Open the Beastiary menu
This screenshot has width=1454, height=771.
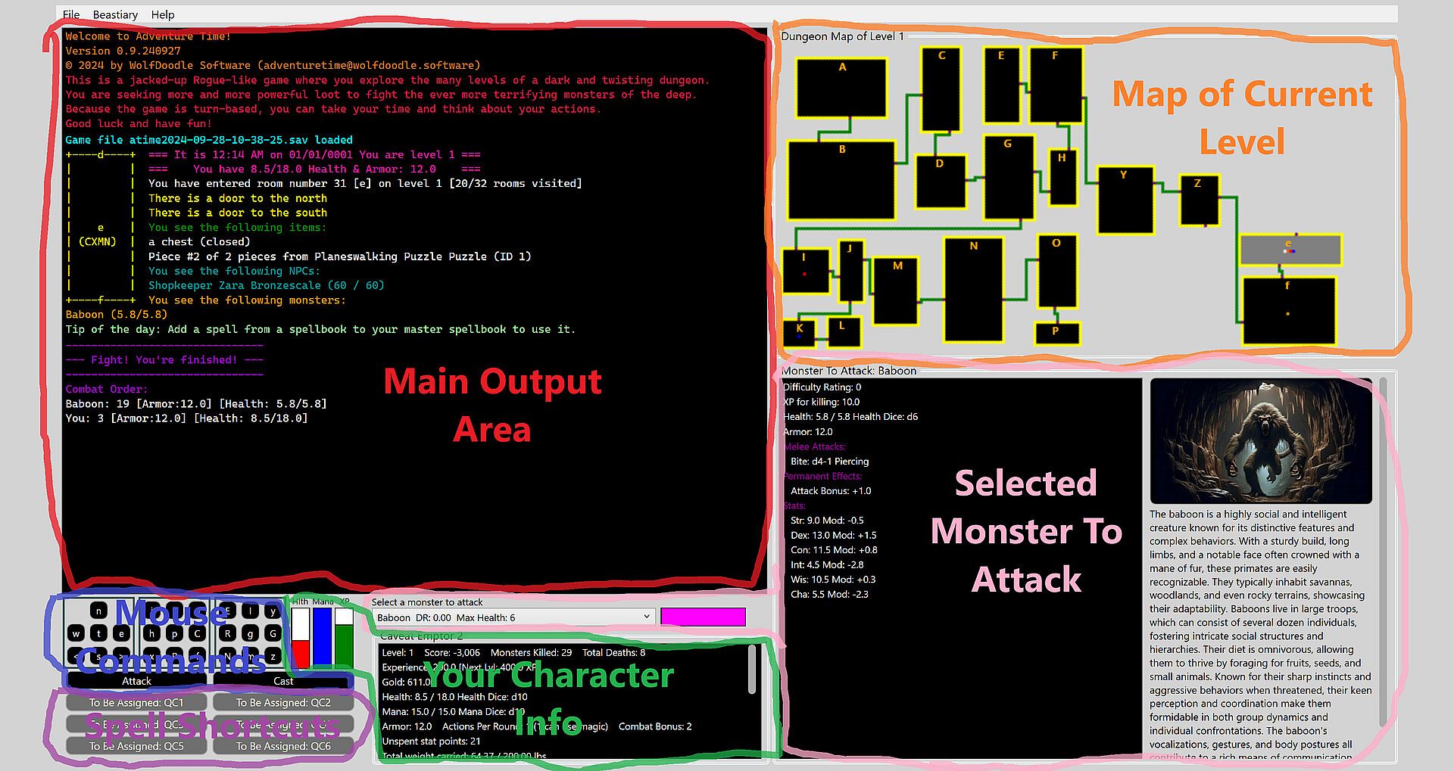pos(115,14)
